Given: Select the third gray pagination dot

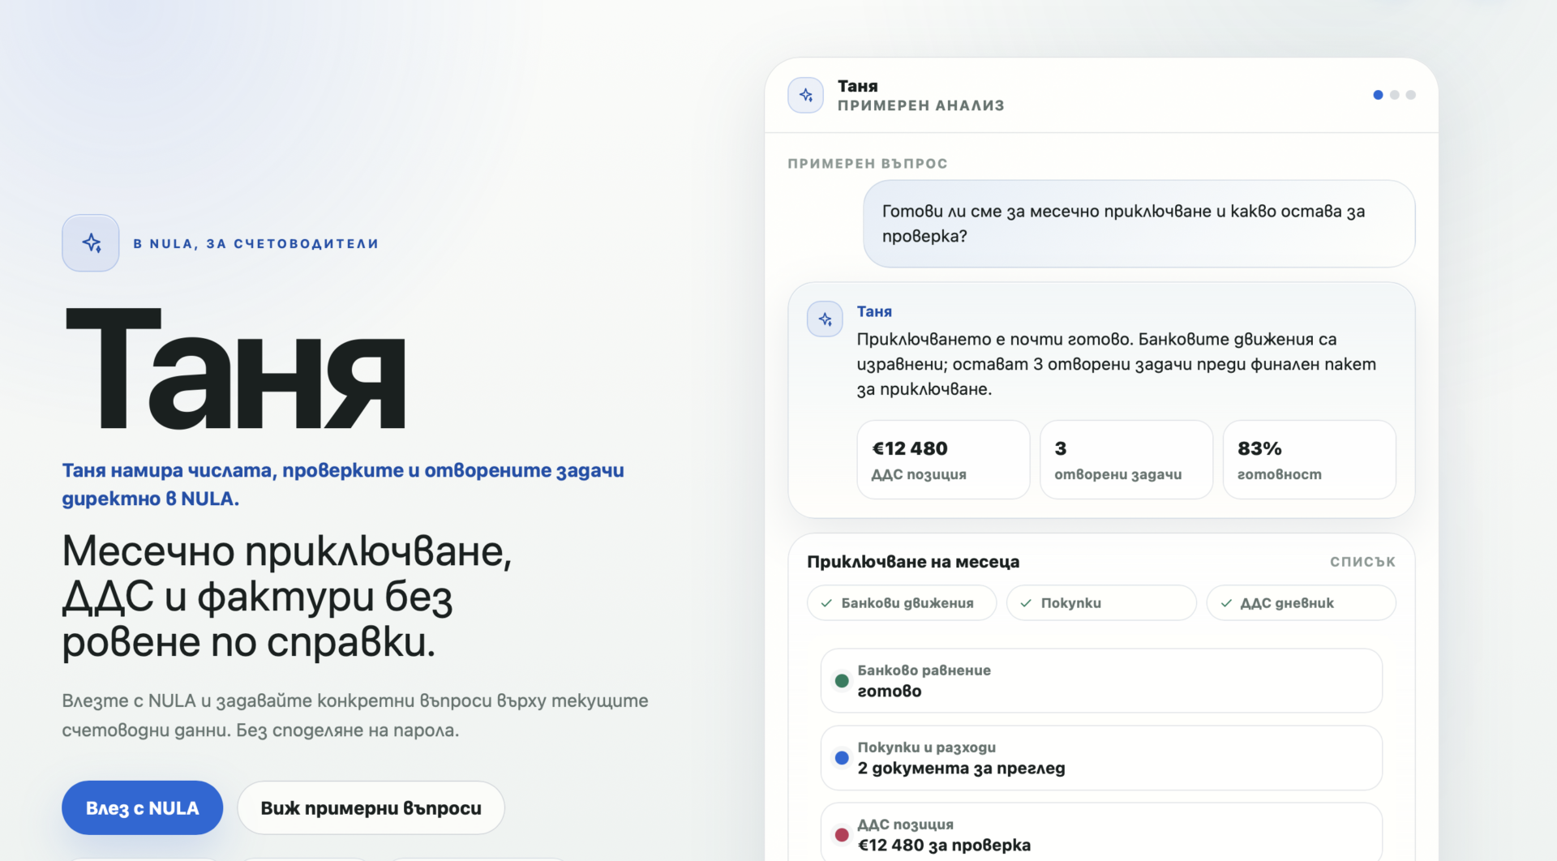Looking at the screenshot, I should click(1410, 95).
